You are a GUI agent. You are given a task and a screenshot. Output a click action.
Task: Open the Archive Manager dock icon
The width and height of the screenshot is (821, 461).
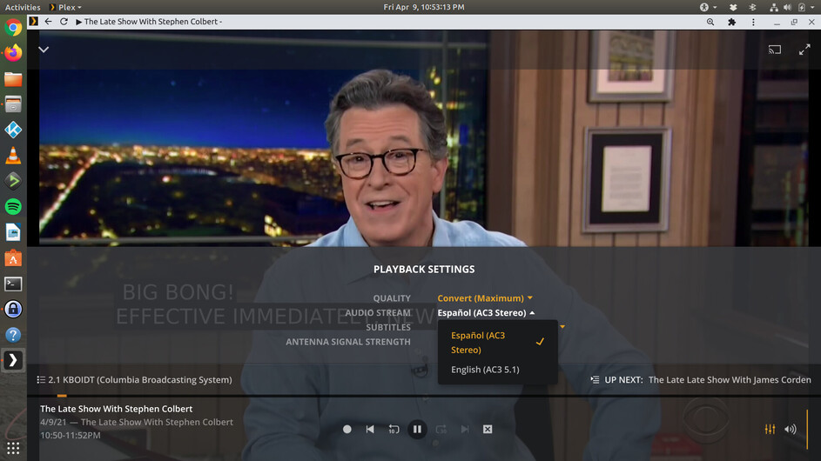(13, 104)
